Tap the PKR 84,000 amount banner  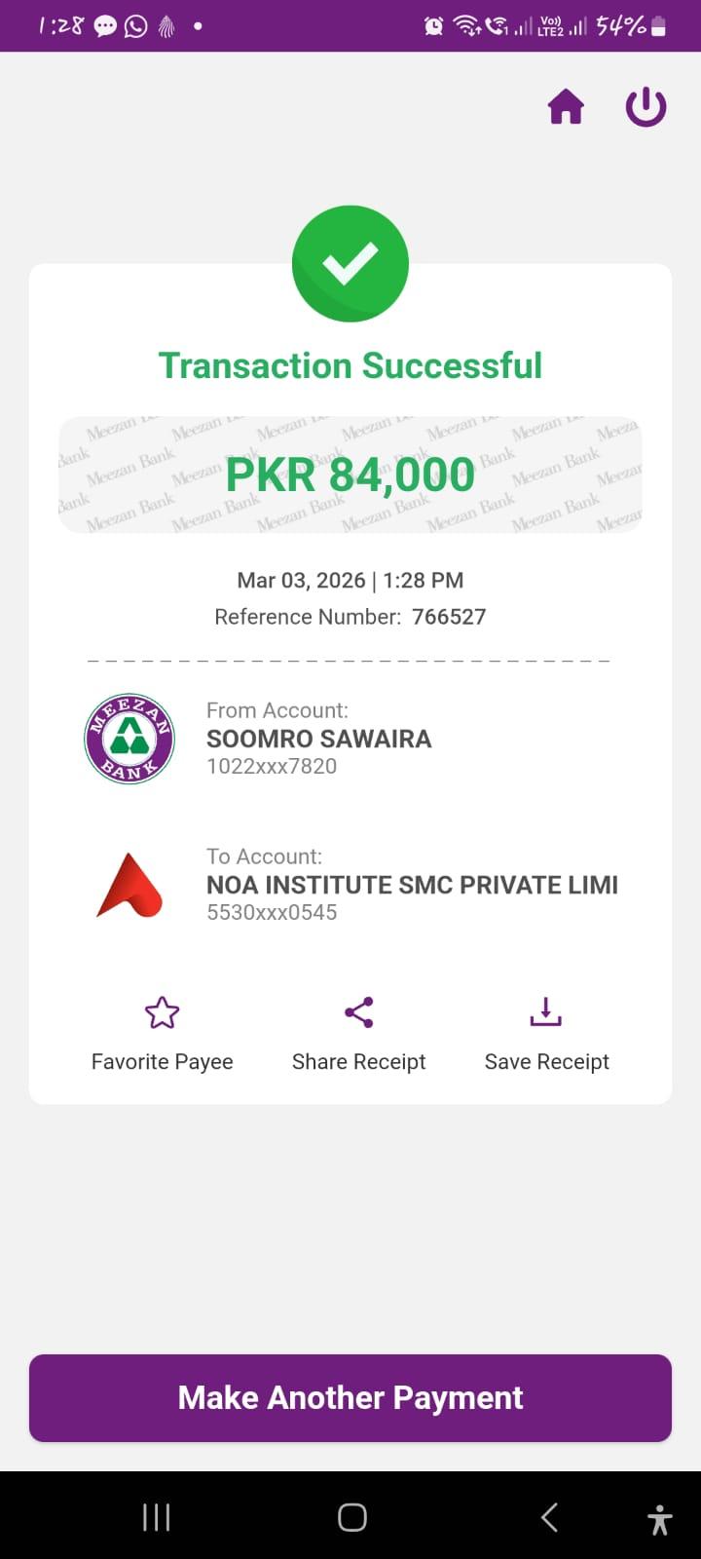[350, 475]
